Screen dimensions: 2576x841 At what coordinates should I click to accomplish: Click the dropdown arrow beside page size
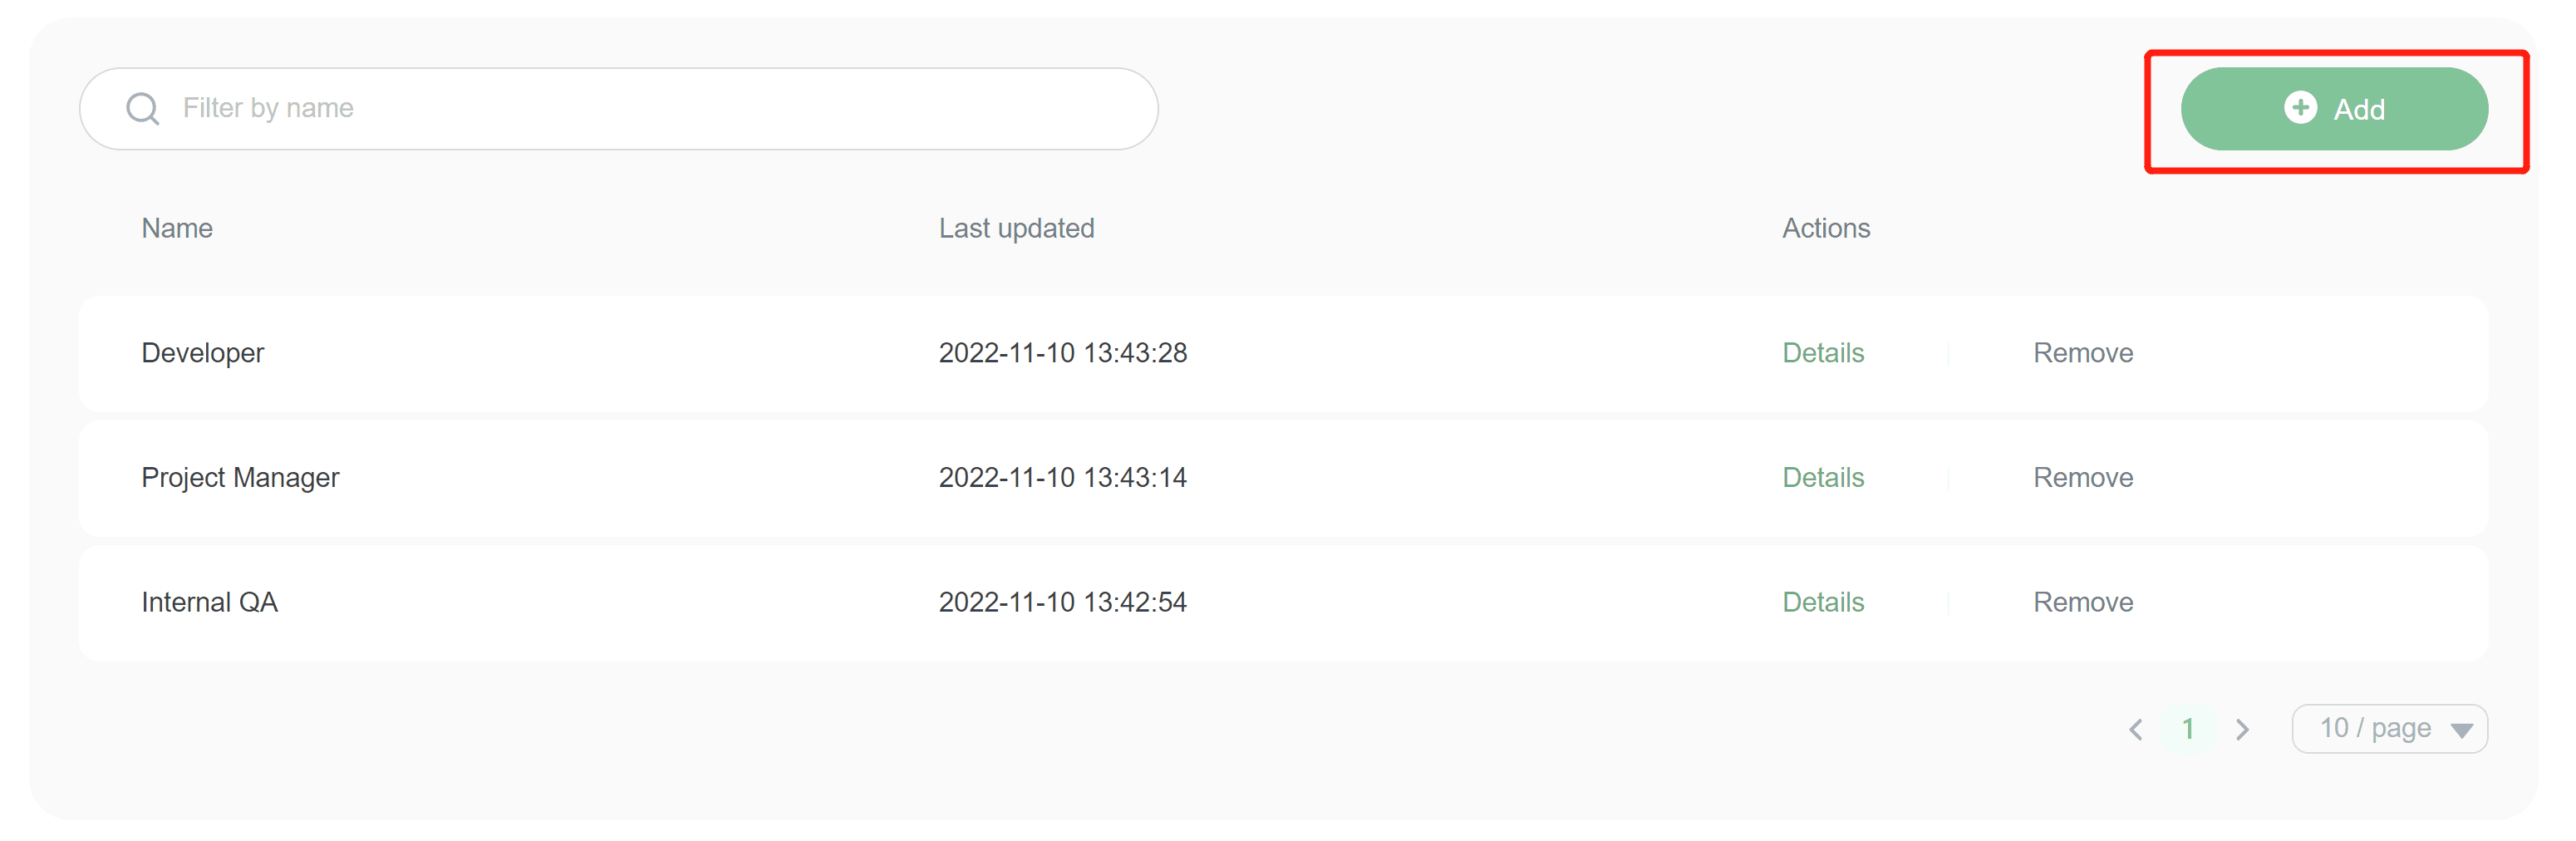(2462, 730)
